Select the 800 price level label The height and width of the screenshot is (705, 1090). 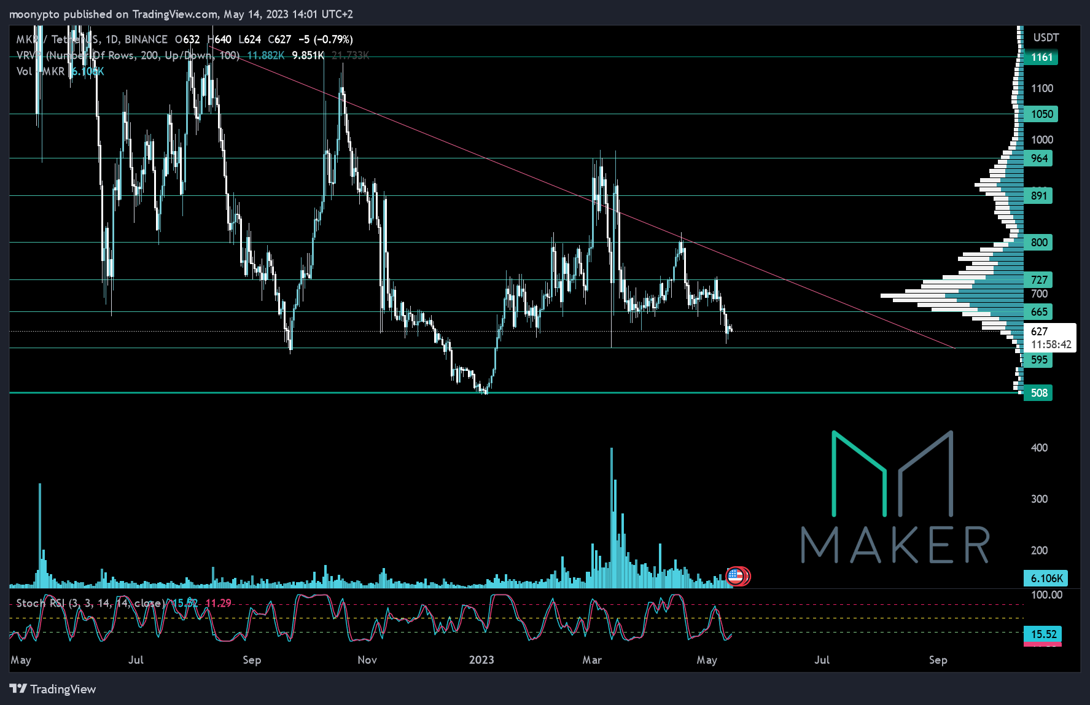pos(1038,243)
